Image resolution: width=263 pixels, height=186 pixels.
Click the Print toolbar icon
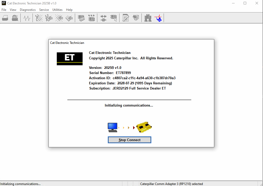5,18
